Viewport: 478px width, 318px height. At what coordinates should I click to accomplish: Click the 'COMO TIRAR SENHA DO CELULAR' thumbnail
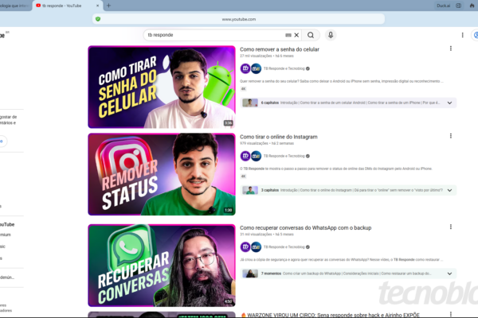point(162,87)
